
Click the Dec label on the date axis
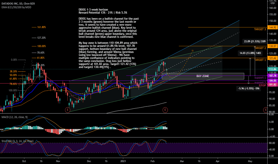click(89, 161)
